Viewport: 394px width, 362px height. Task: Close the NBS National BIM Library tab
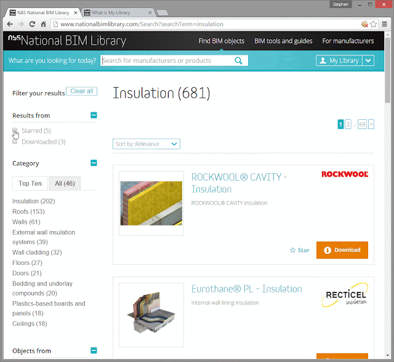point(75,12)
